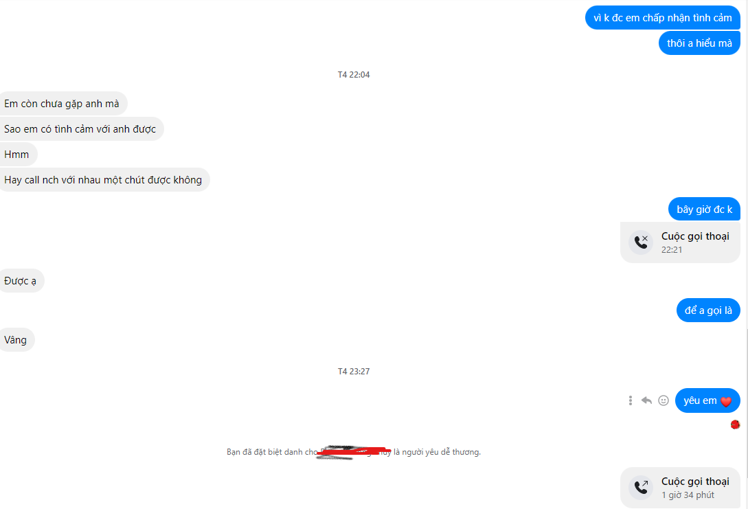Click the 'Được ạ' message bubble

21,281
